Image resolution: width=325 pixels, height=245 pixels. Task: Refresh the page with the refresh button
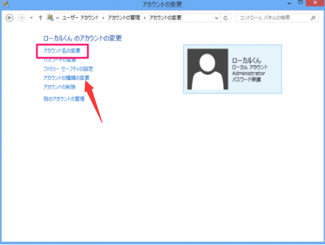pos(226,18)
